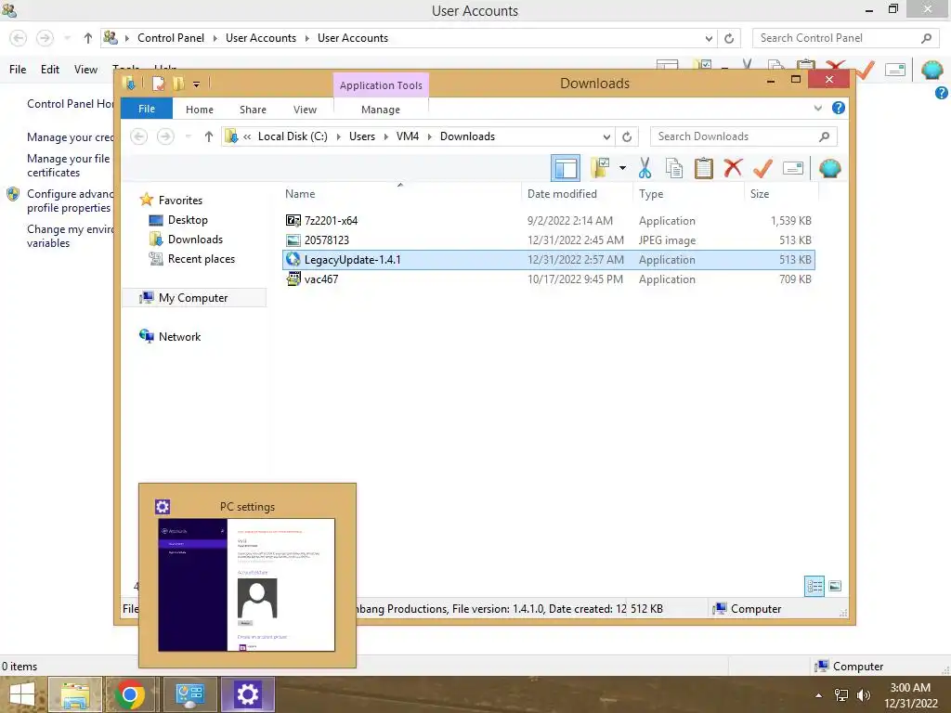
Task: Toggle the navigation pane toolbar icon in Downloads
Action: pyautogui.click(x=566, y=168)
